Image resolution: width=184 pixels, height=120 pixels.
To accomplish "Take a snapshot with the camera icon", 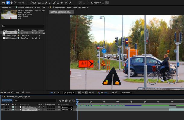I will (x=113, y=92).
